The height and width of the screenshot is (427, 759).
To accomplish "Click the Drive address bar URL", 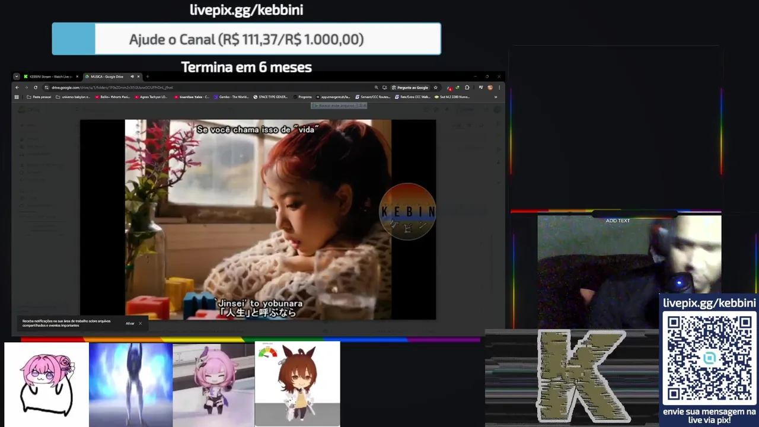I will click(x=112, y=87).
